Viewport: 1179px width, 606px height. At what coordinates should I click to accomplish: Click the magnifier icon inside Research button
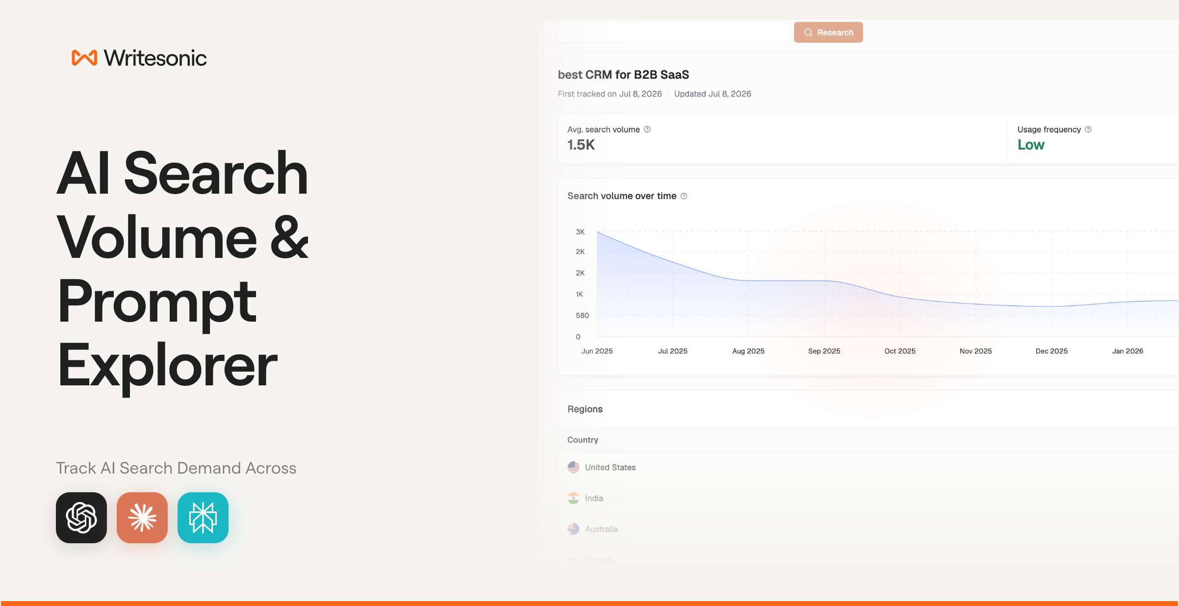pos(808,32)
